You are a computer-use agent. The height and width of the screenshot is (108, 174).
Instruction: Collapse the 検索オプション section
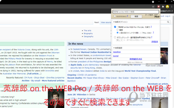pos(120,22)
